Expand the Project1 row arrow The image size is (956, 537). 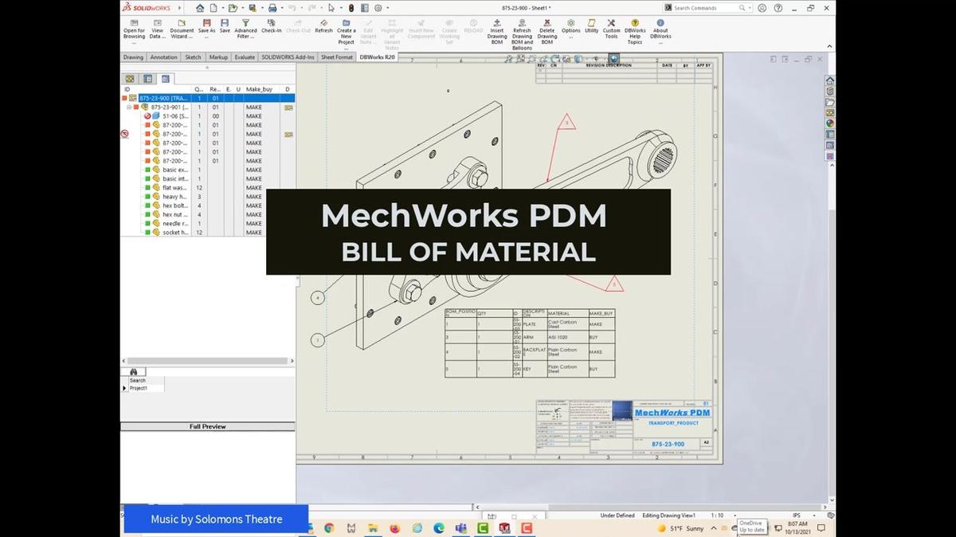(124, 388)
